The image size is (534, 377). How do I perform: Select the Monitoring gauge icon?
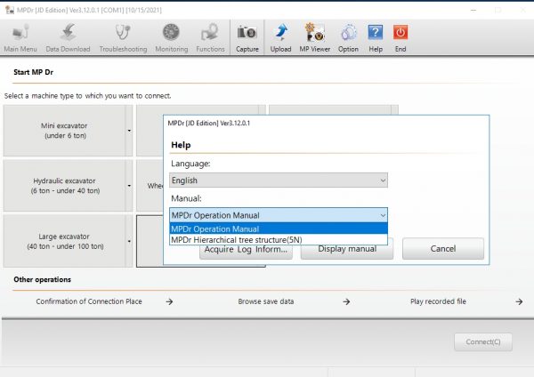click(x=171, y=38)
